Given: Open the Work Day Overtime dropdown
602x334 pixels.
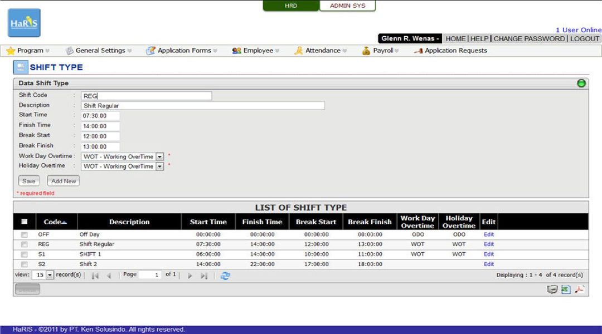Looking at the screenshot, I should click(159, 157).
